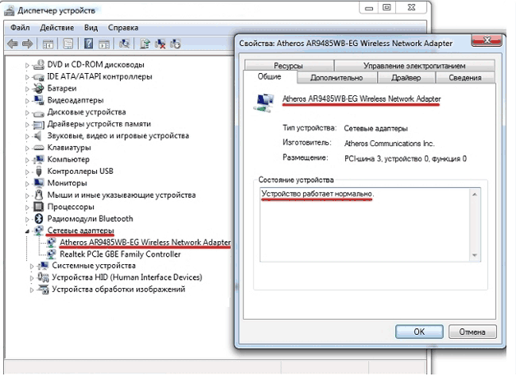
Task: Click the PCI-шина 3 location text
Action: (x=405, y=158)
